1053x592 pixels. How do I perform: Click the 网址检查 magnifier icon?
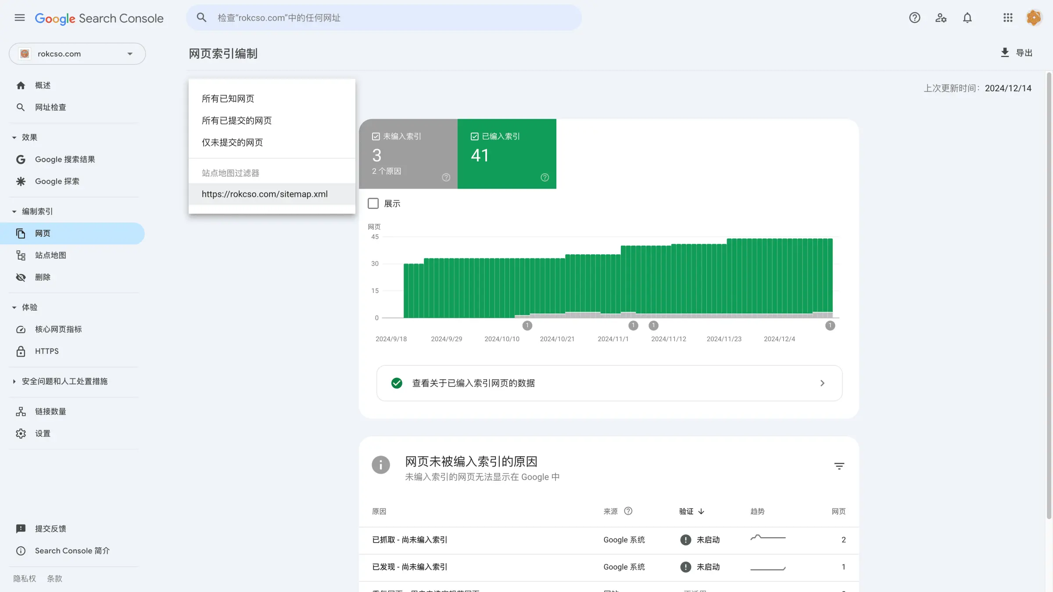[21, 107]
